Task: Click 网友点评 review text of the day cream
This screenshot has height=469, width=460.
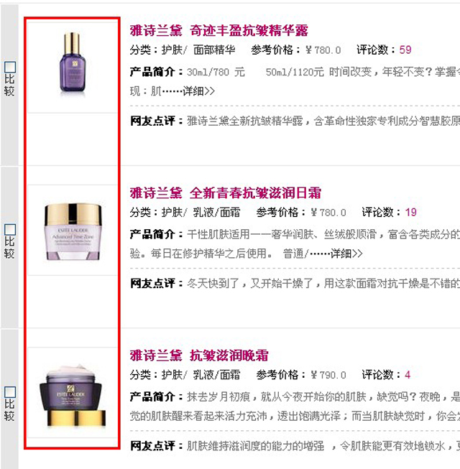Action: click(323, 283)
